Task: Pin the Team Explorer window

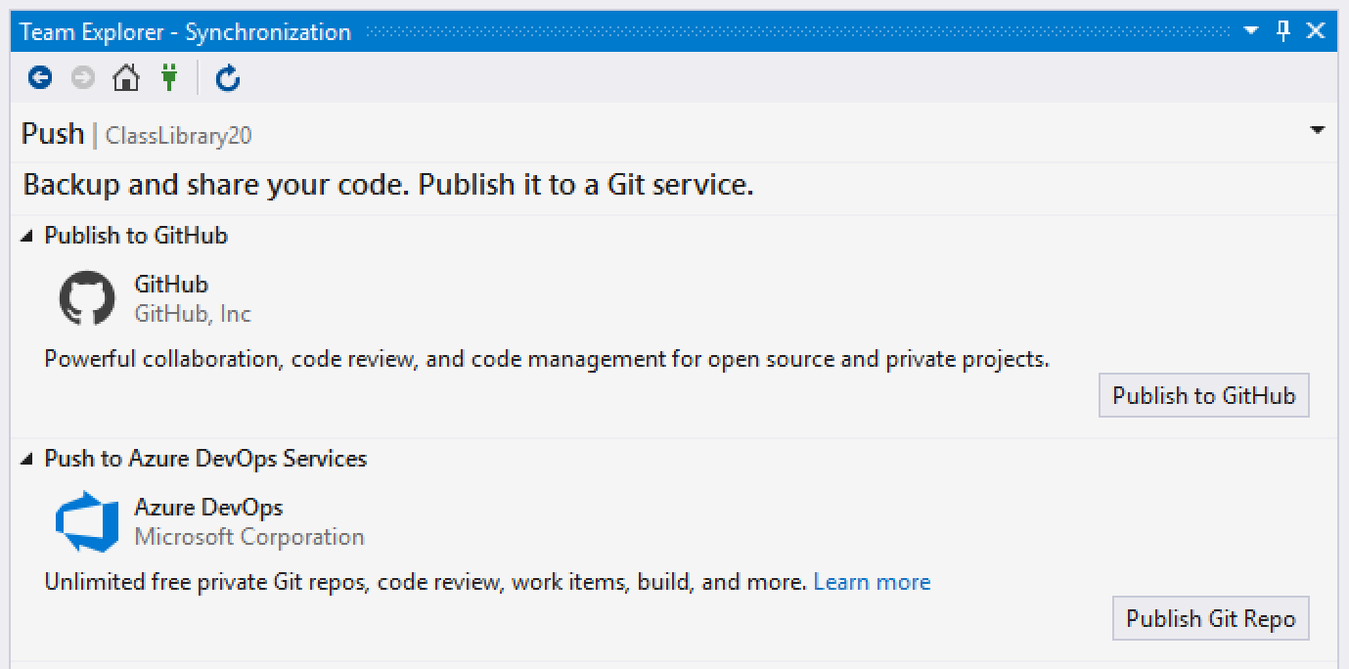Action: coord(1283,31)
